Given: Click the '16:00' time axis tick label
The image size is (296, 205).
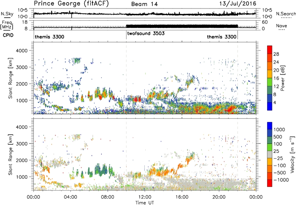Looking at the screenshot, I should 182,197.
